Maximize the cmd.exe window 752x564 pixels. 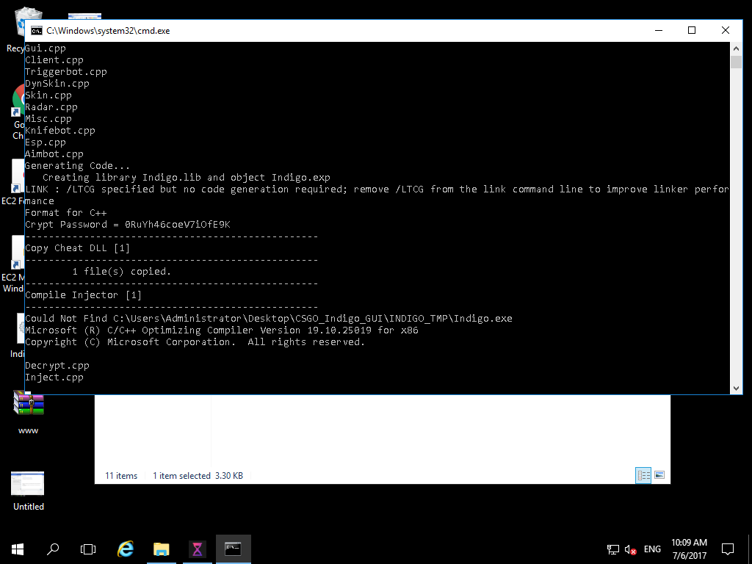[x=692, y=31]
